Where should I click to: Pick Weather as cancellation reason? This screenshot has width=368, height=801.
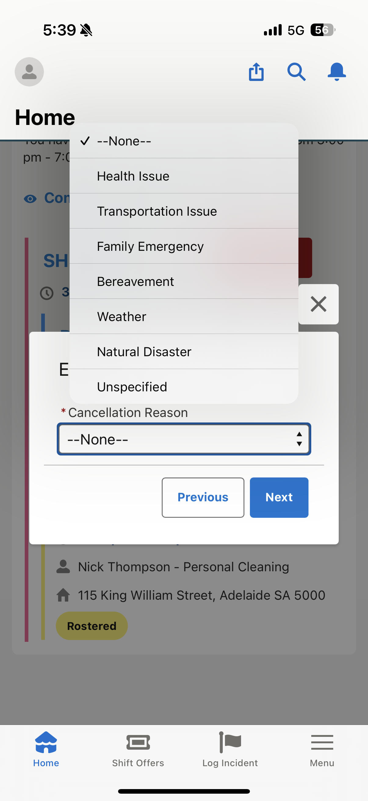184,316
